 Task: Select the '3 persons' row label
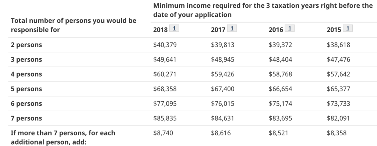[26, 59]
